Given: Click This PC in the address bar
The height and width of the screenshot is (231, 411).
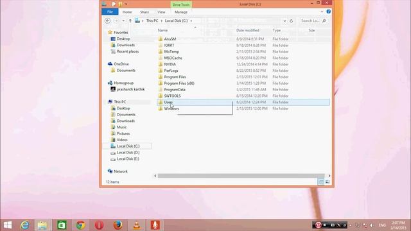Looking at the screenshot, I should [x=152, y=21].
